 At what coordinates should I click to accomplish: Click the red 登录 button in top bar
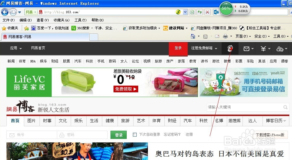click(x=178, y=49)
